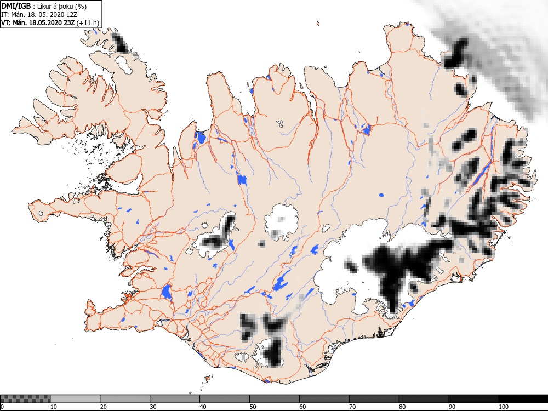Image resolution: width=548 pixels, height=411 pixels.
Task: Select the black 100 legend swatch
Action: click(x=523, y=399)
